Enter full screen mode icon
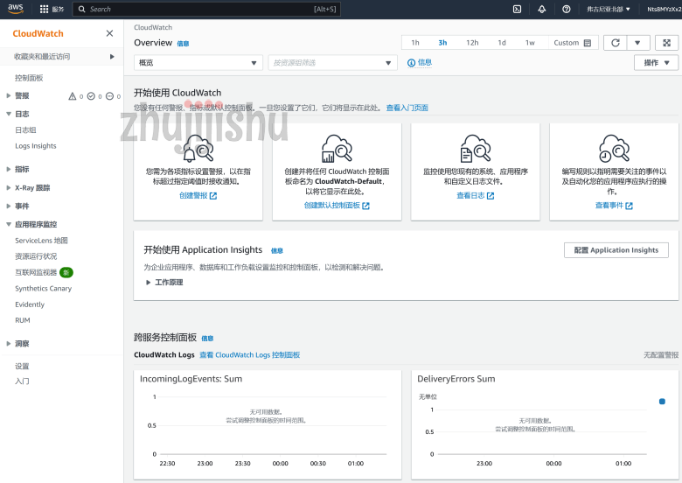Screen dimensions: 682x483 tap(666, 43)
